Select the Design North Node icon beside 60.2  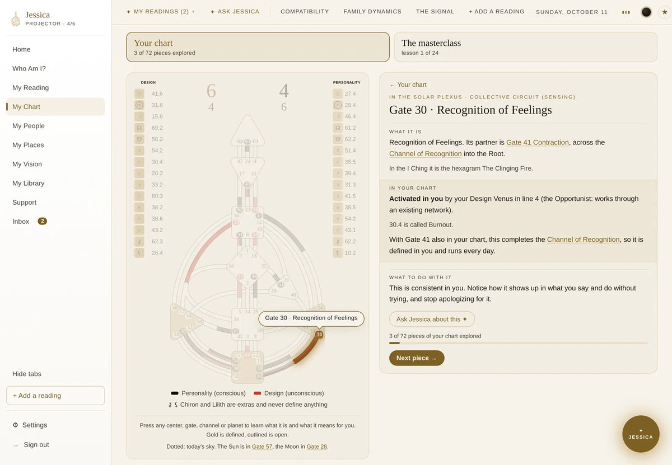click(x=139, y=128)
